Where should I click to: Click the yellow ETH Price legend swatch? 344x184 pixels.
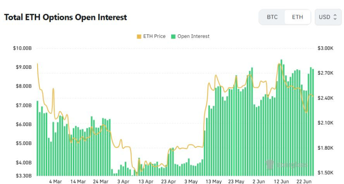coord(139,36)
